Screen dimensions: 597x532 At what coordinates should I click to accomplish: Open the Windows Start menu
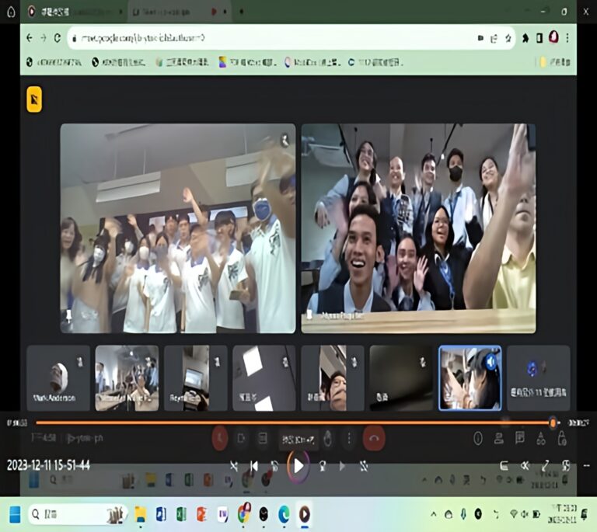[x=15, y=514]
